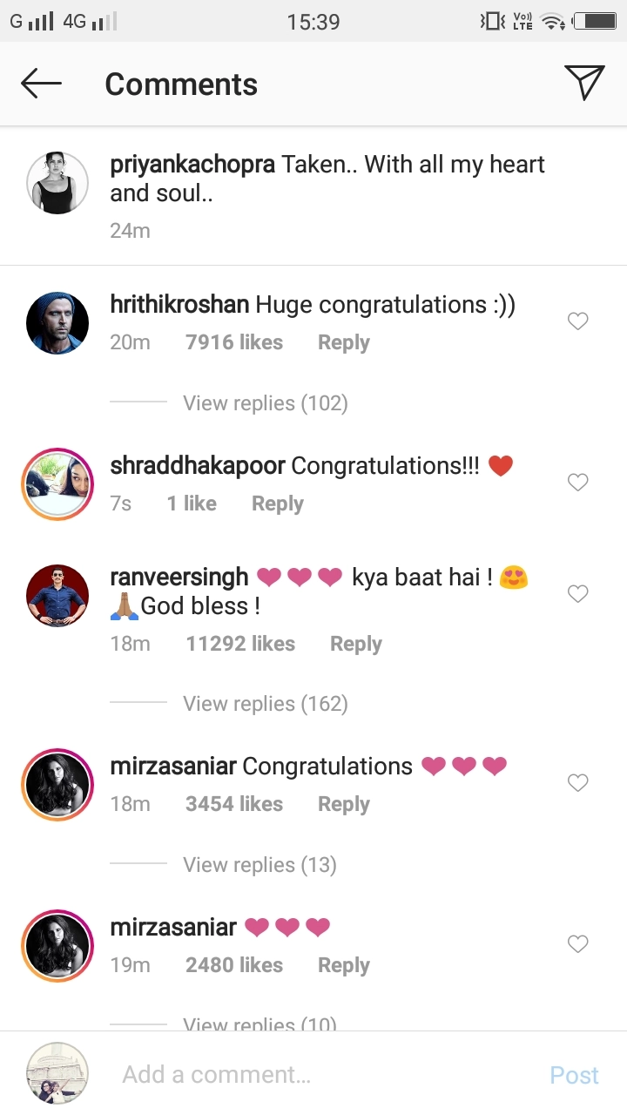Like mirzasaniar's Congratulations comment heart
Image resolution: width=627 pixels, height=1115 pixels.
click(x=577, y=782)
